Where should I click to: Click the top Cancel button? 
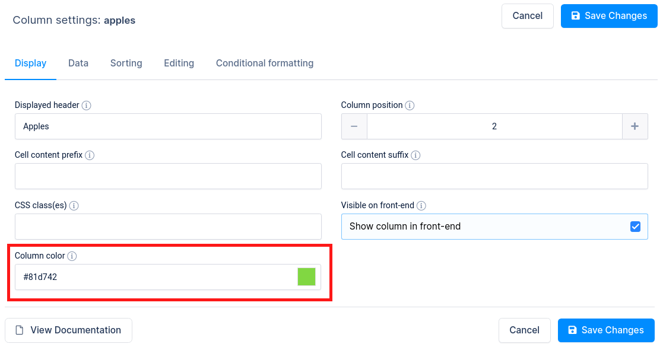(527, 16)
